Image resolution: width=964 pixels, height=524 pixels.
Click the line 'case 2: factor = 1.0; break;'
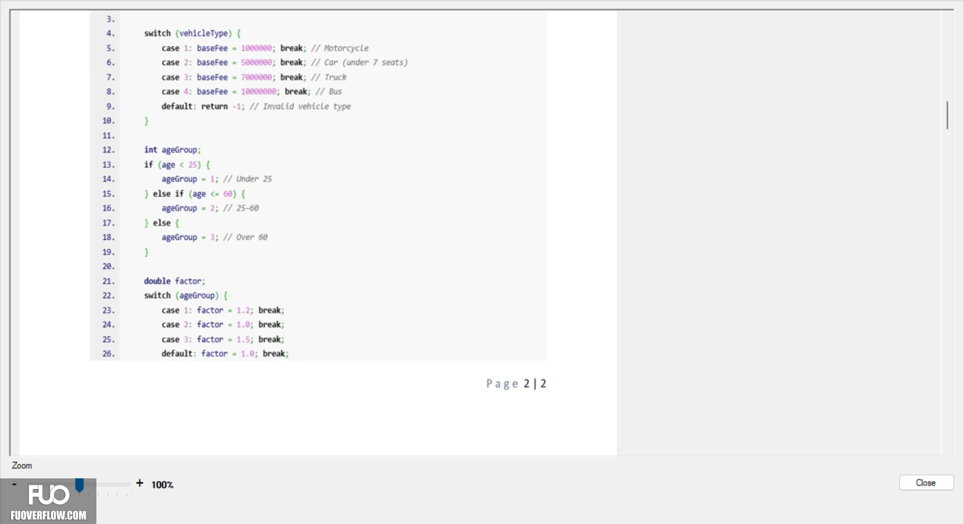tap(223, 324)
